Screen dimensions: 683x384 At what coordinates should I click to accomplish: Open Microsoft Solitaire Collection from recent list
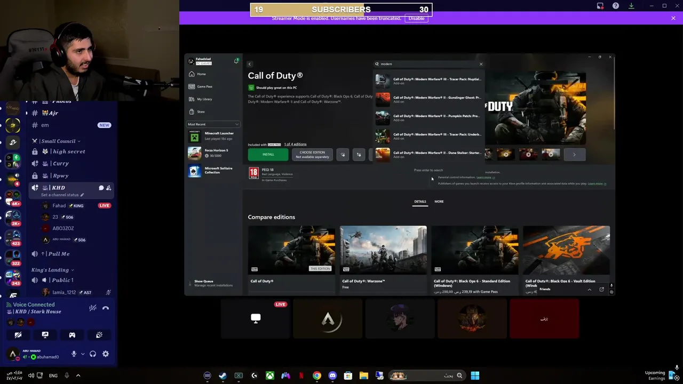213,171
